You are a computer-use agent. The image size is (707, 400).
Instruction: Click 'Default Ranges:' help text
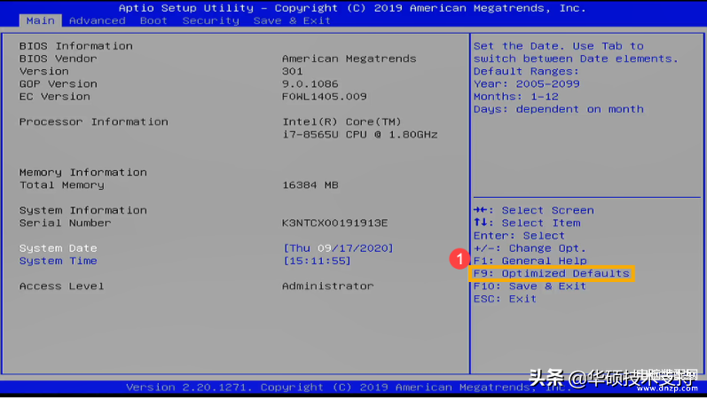(x=526, y=71)
